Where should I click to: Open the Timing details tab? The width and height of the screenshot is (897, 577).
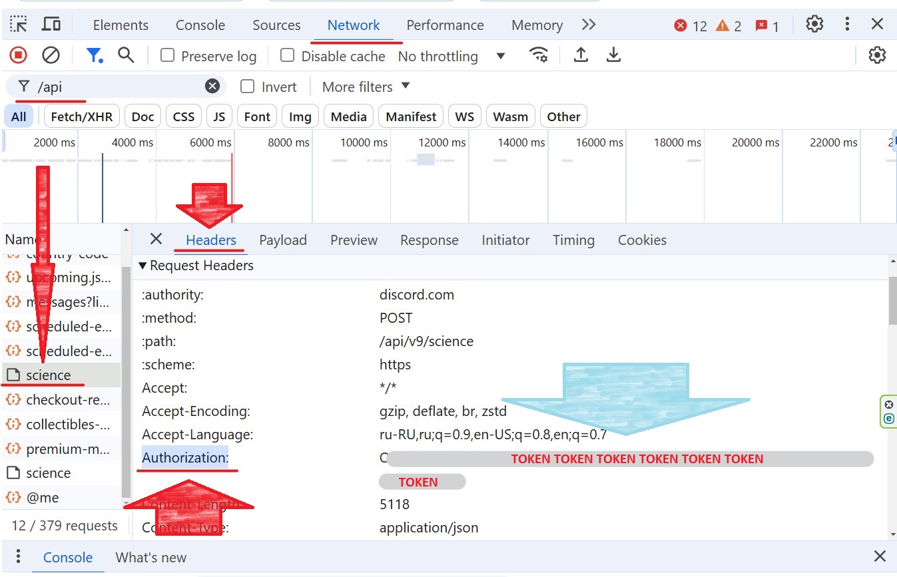tap(573, 240)
